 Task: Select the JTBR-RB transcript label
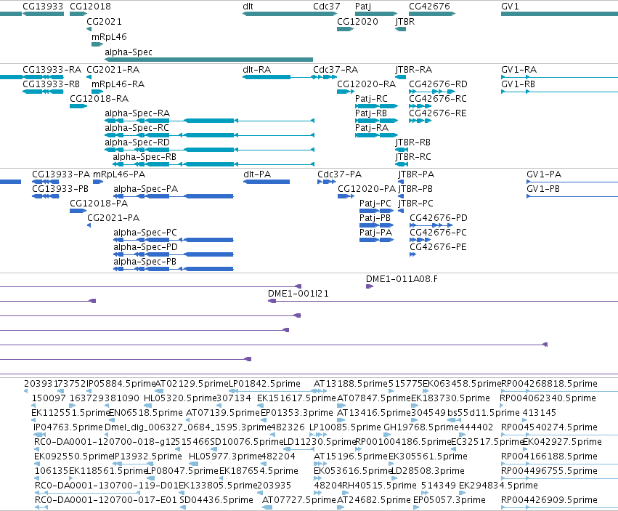(x=413, y=142)
